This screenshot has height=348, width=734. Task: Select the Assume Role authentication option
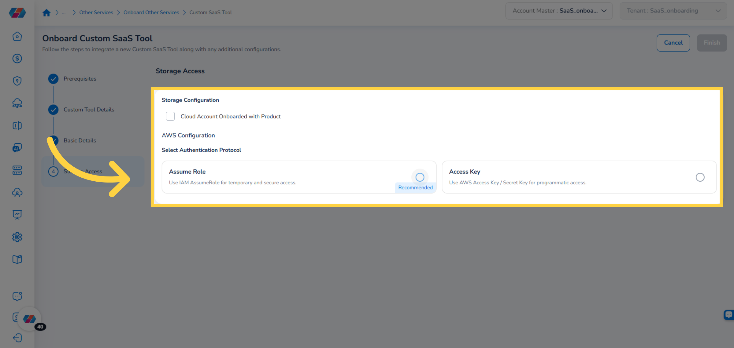(420, 177)
